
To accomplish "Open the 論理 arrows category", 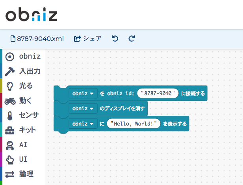I will pyautogui.click(x=10, y=174).
